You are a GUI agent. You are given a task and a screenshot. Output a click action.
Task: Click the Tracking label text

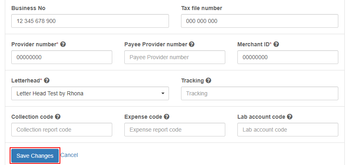(192, 80)
